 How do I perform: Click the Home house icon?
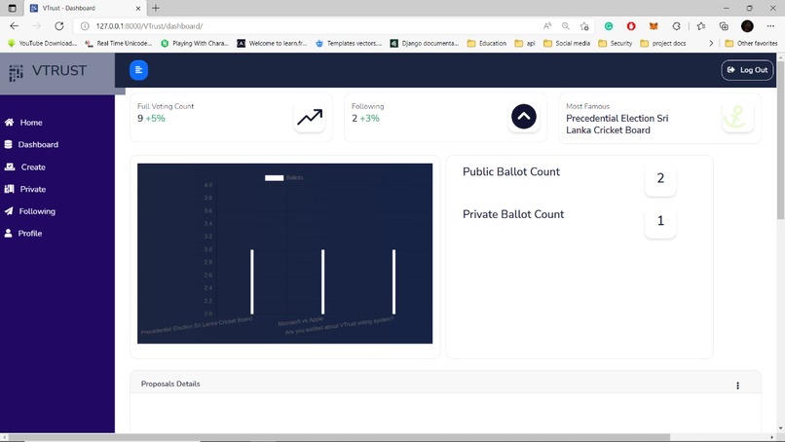[x=9, y=122]
